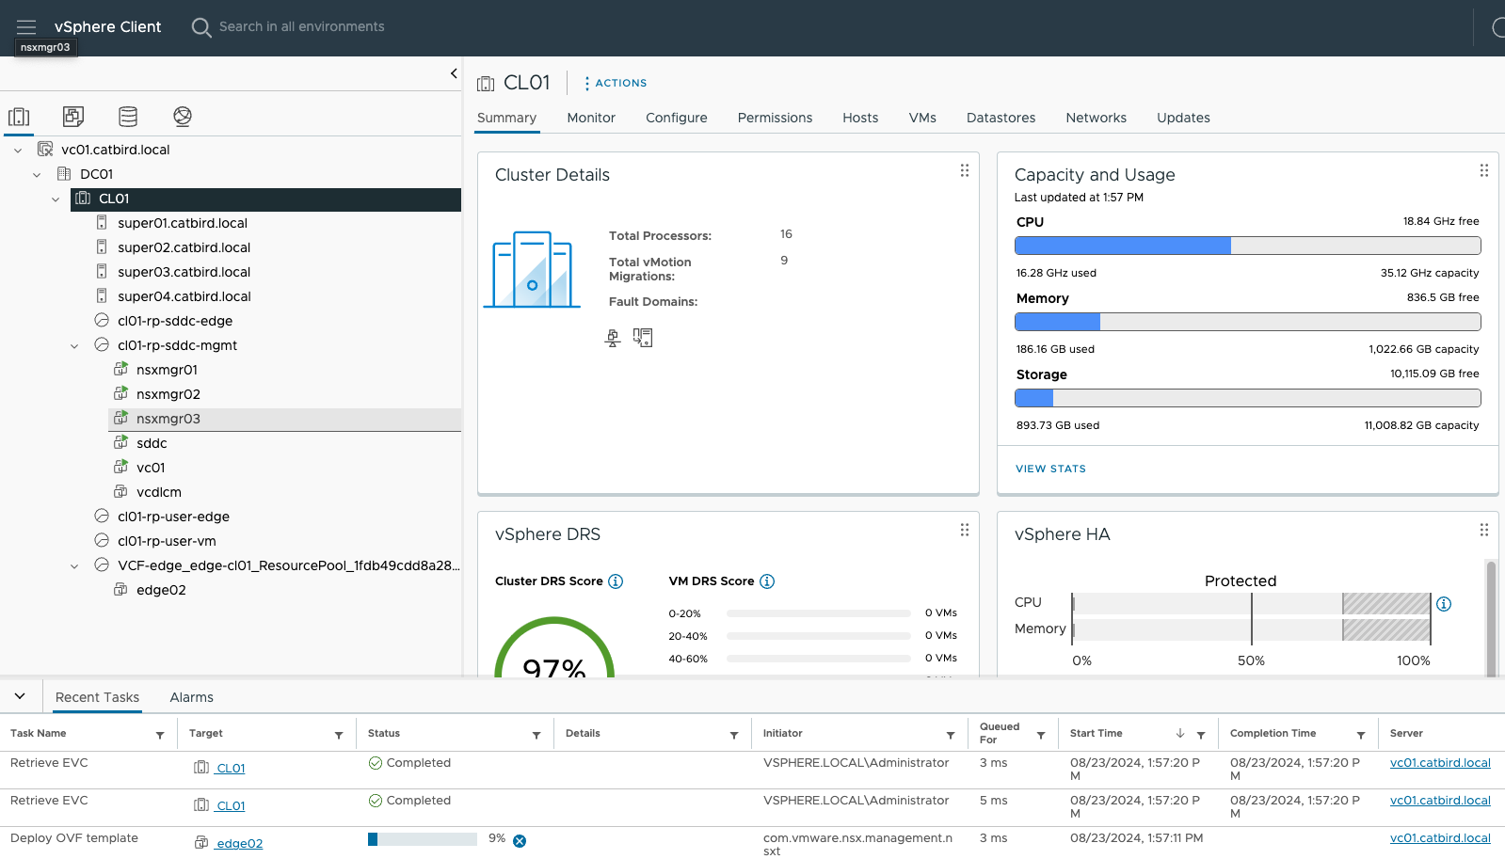
Task: Show vSphere HA Protected info icon
Action: [x=1444, y=604]
